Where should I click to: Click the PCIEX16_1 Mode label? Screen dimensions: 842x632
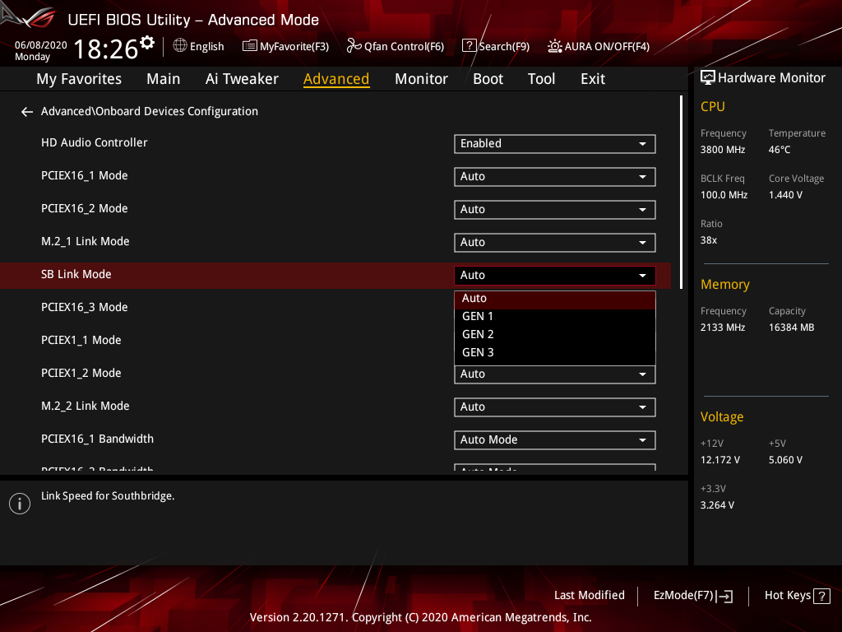[85, 176]
